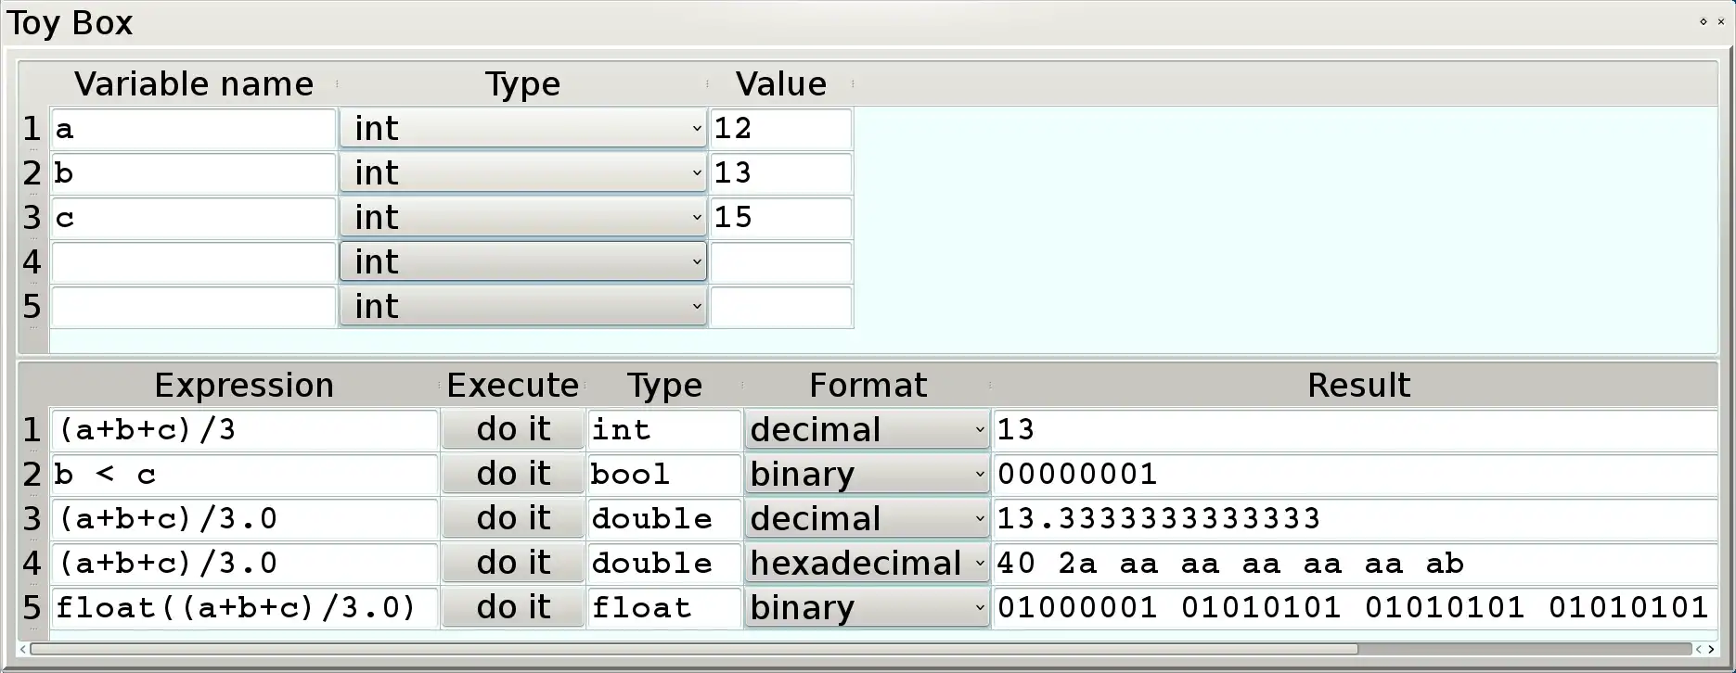Click the Variable name column header
Image resolution: width=1736 pixels, height=673 pixels.
pyautogui.click(x=193, y=83)
